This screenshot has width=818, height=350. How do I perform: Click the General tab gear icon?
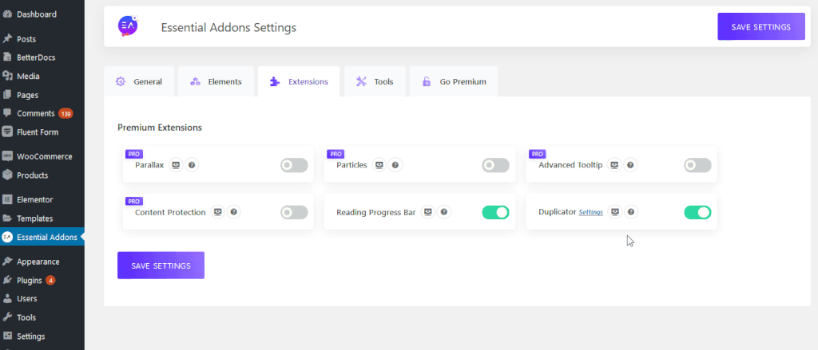pyautogui.click(x=121, y=81)
